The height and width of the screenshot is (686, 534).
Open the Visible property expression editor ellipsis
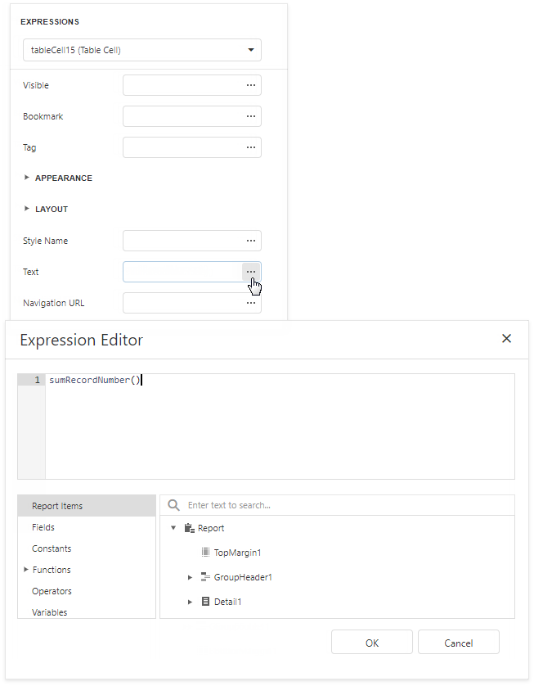(x=250, y=85)
